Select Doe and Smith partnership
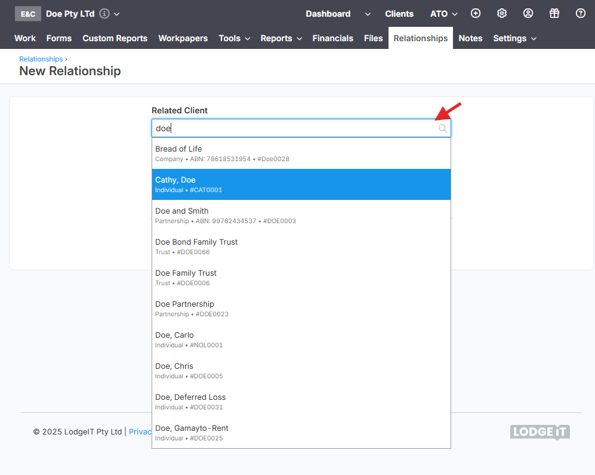This screenshot has height=475, width=595. [x=301, y=215]
